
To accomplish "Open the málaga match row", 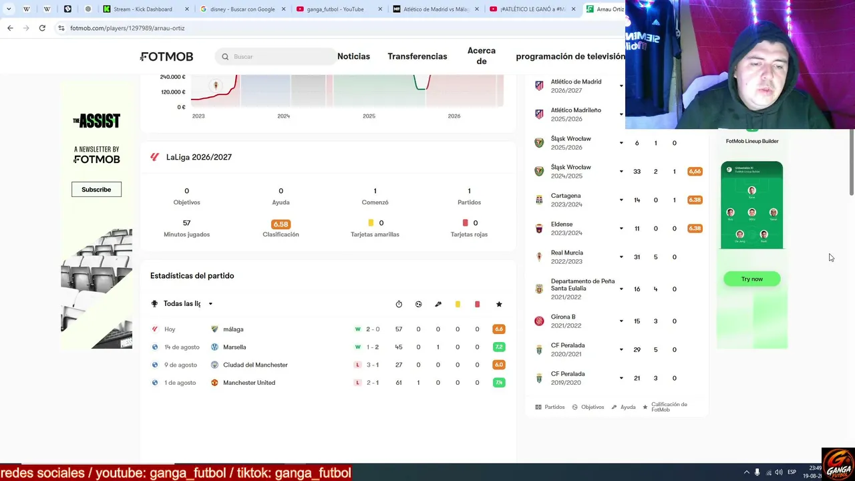I will (x=328, y=329).
